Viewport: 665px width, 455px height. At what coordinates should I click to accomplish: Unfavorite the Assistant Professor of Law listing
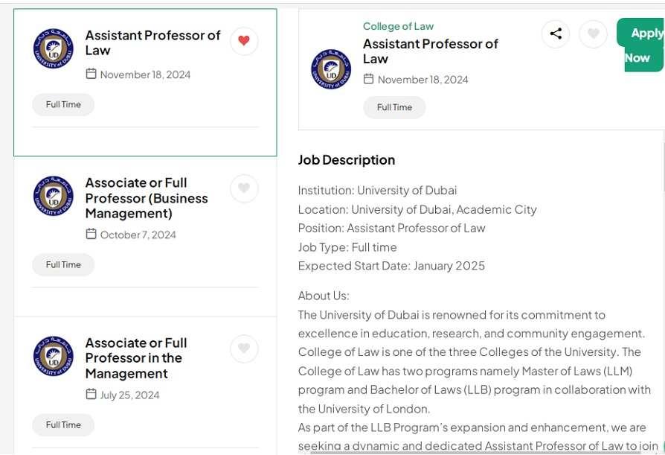244,41
